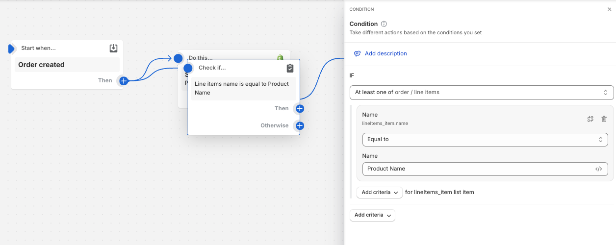616x245 pixels.
Task: Click the code variable icon in Name field
Action: 598,169
